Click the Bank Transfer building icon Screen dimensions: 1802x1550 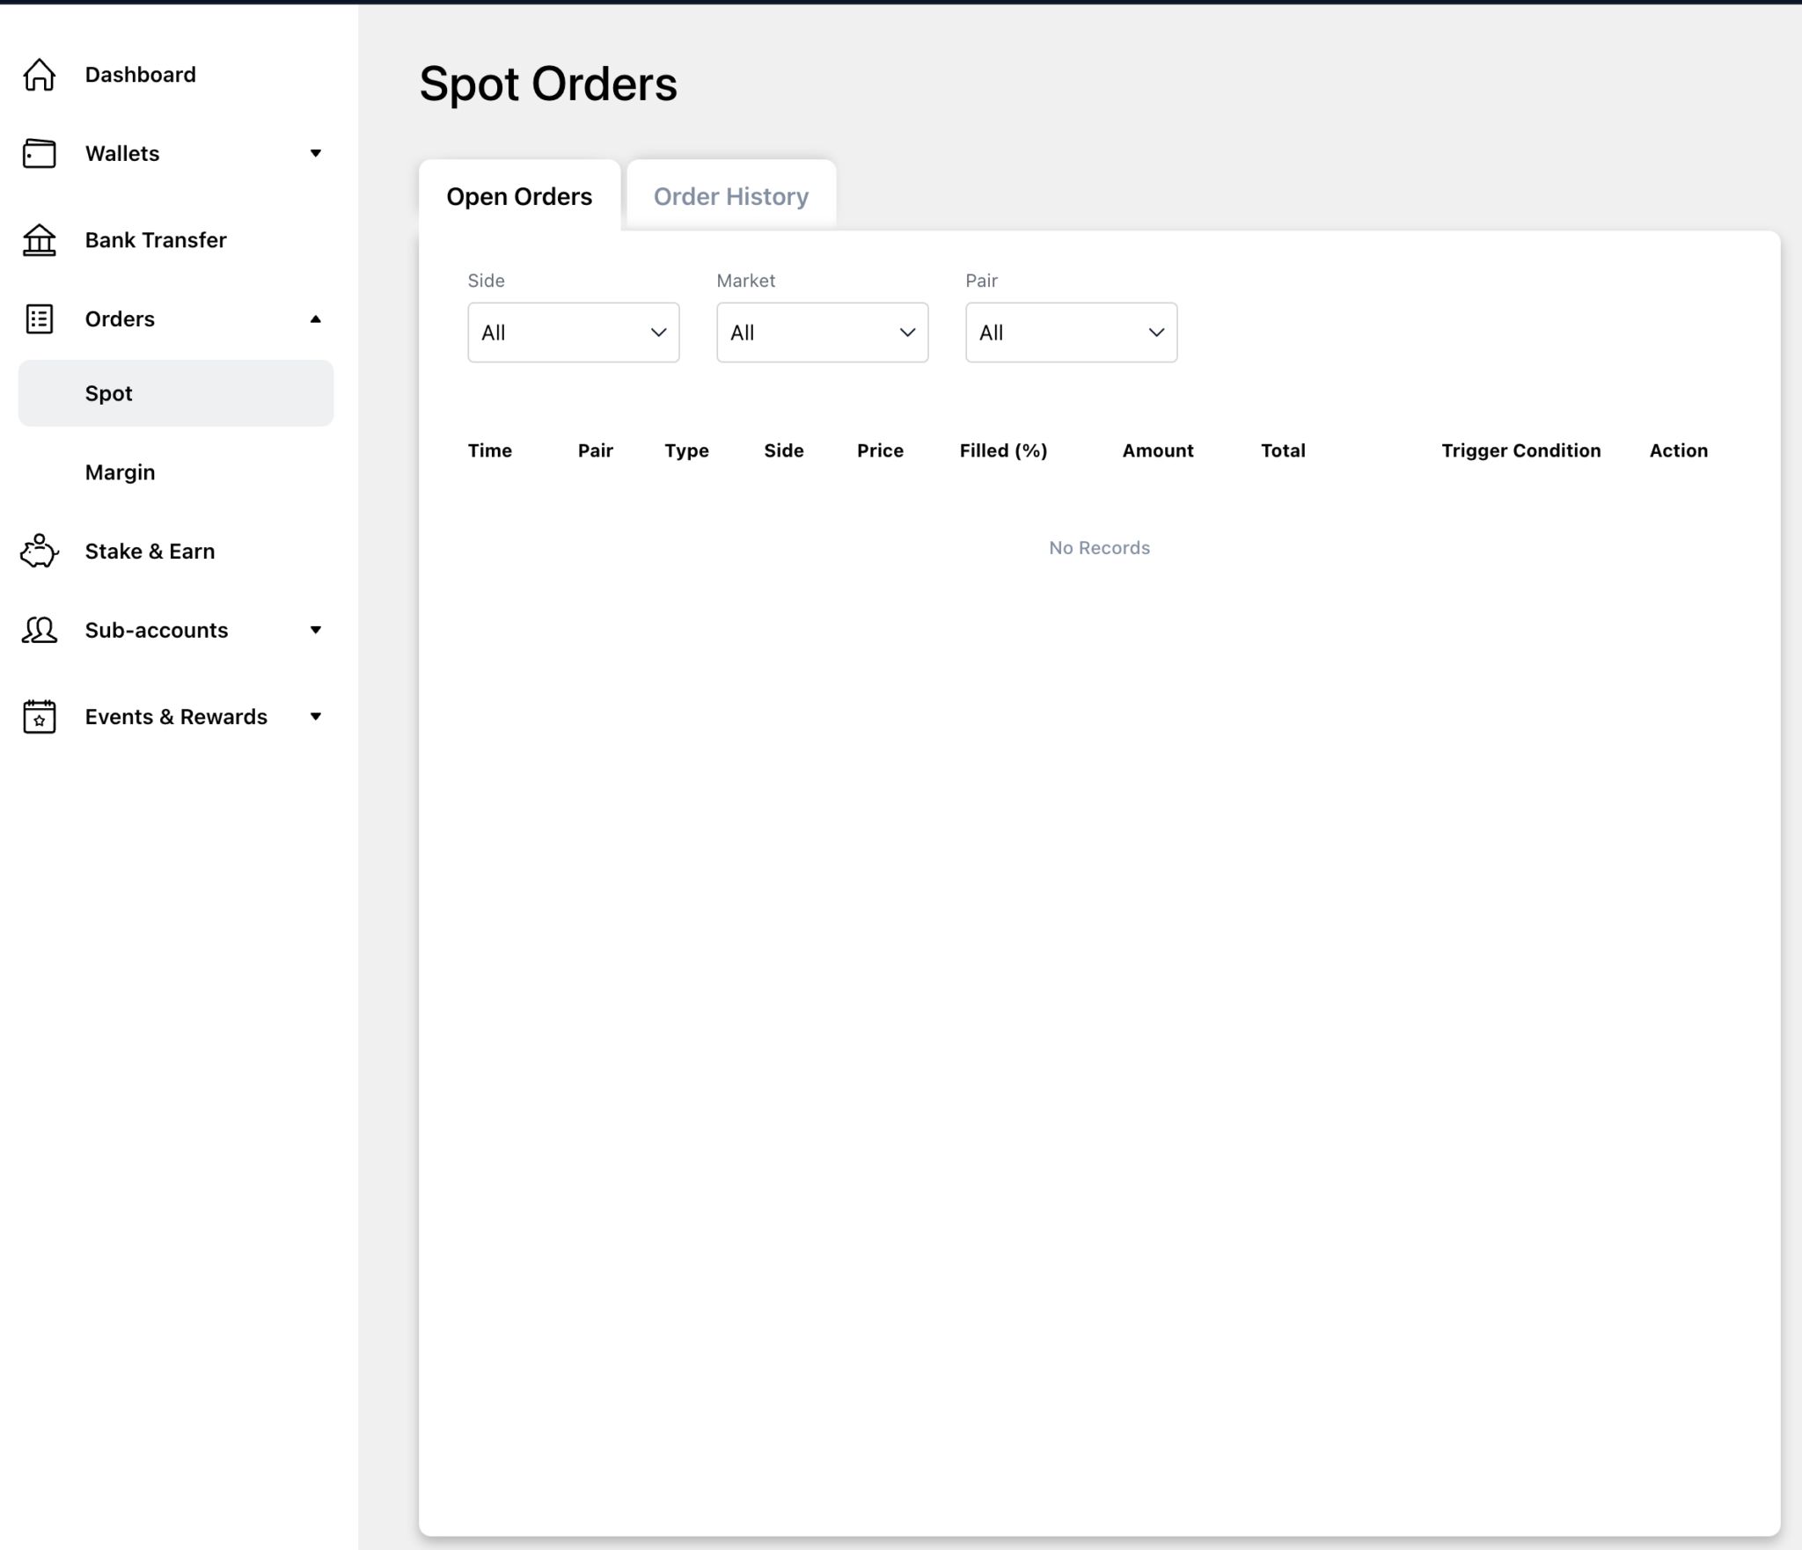(39, 240)
